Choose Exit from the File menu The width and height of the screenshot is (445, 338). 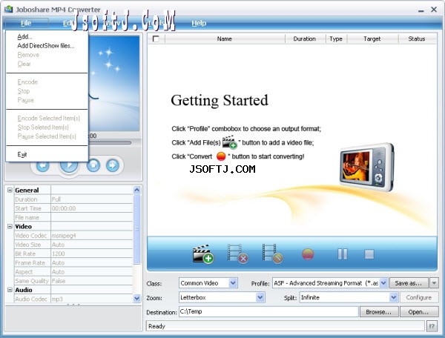pos(22,154)
